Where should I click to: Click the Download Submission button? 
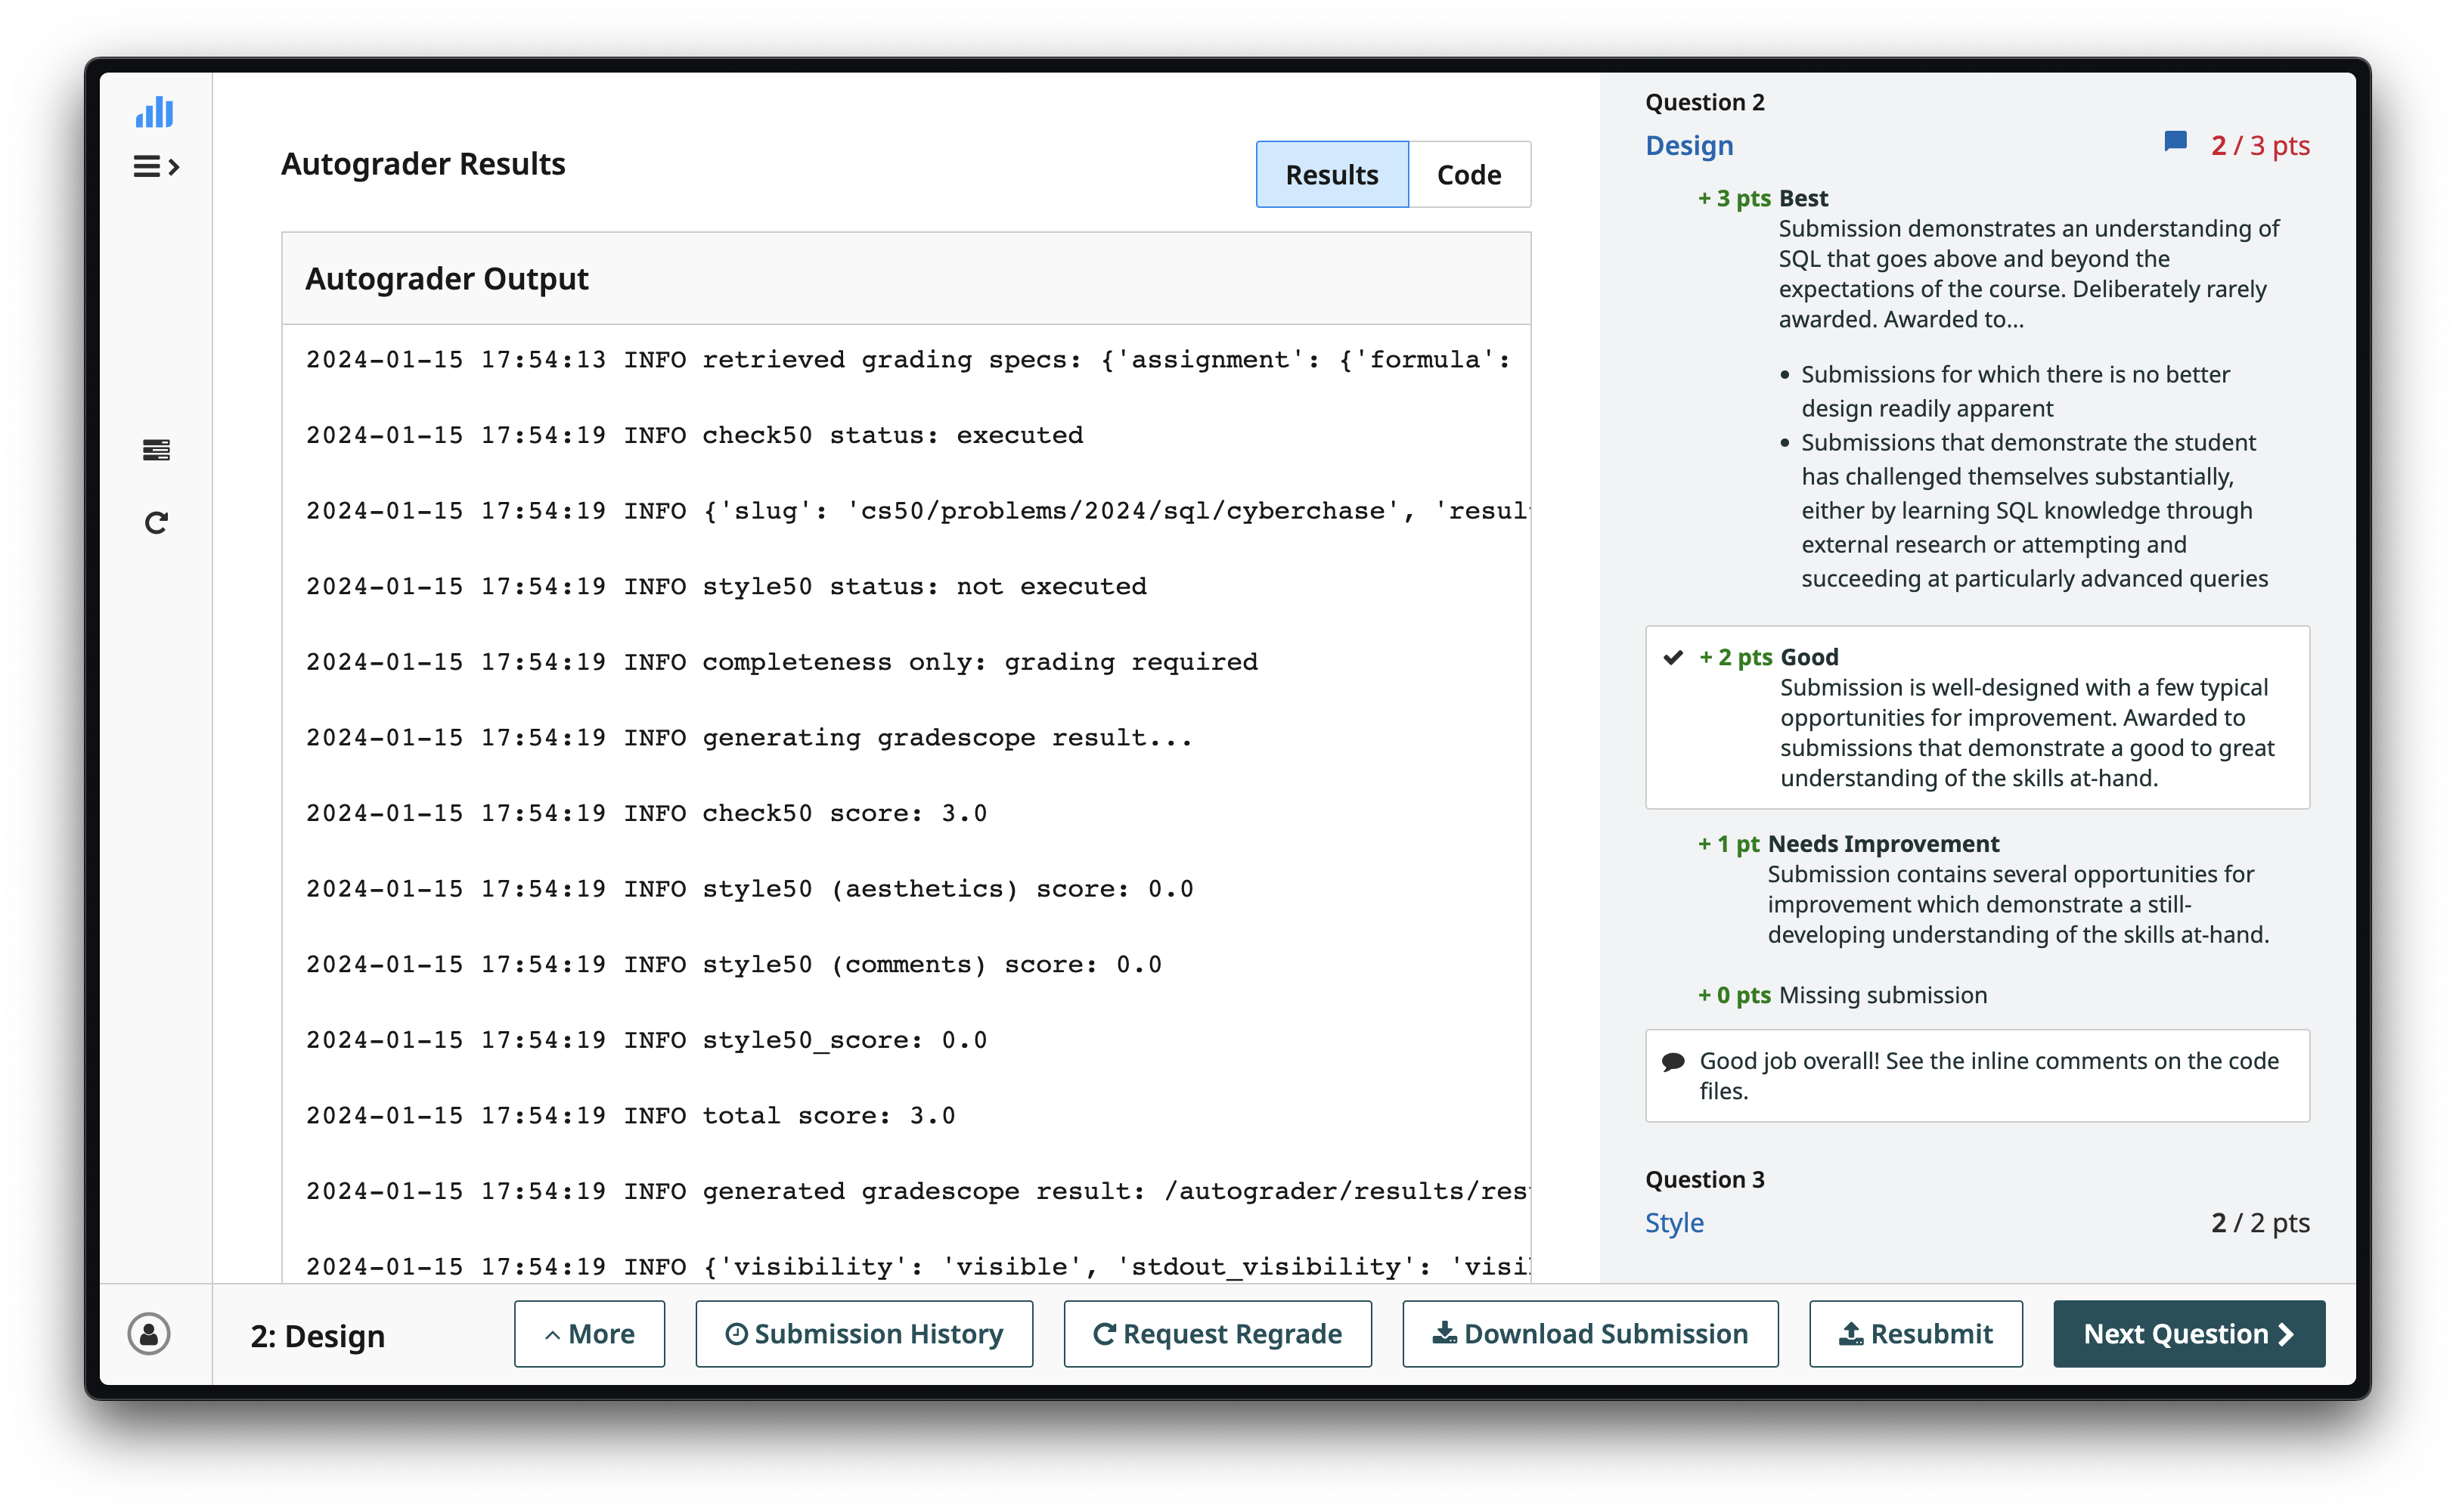coord(1590,1334)
